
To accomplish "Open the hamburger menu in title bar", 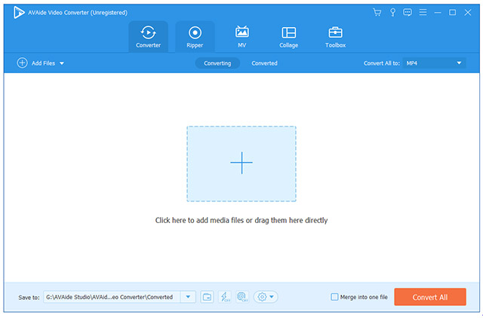I will click(x=424, y=13).
